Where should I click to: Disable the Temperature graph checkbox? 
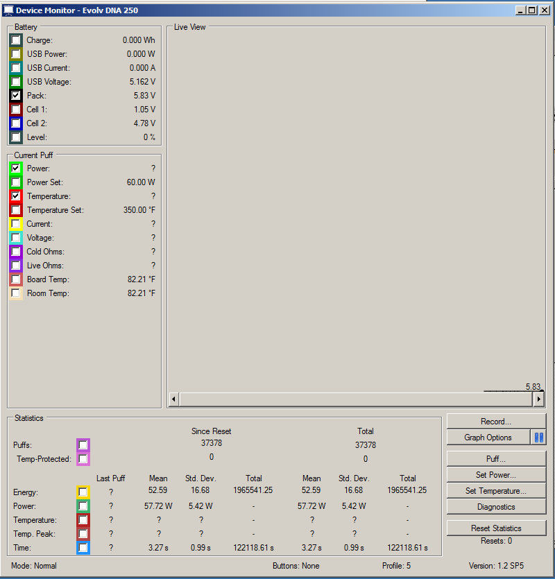16,196
